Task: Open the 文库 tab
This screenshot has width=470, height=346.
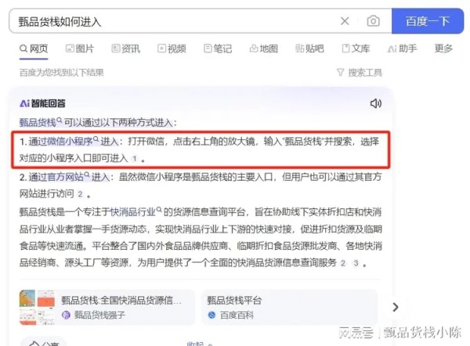Action: click(356, 49)
